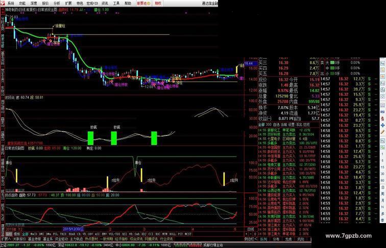Select the DMI indicator tab
This screenshot has width=386, height=248.
tap(41, 234)
